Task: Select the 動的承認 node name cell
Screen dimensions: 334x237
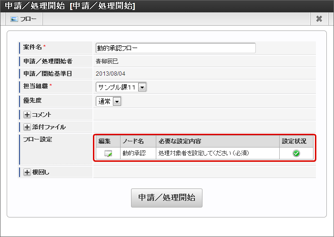Action: (x=138, y=153)
